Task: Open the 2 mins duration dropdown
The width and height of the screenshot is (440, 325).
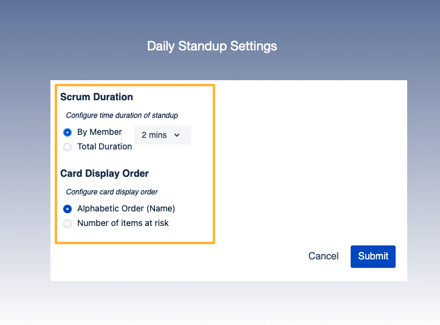Action: tap(162, 135)
